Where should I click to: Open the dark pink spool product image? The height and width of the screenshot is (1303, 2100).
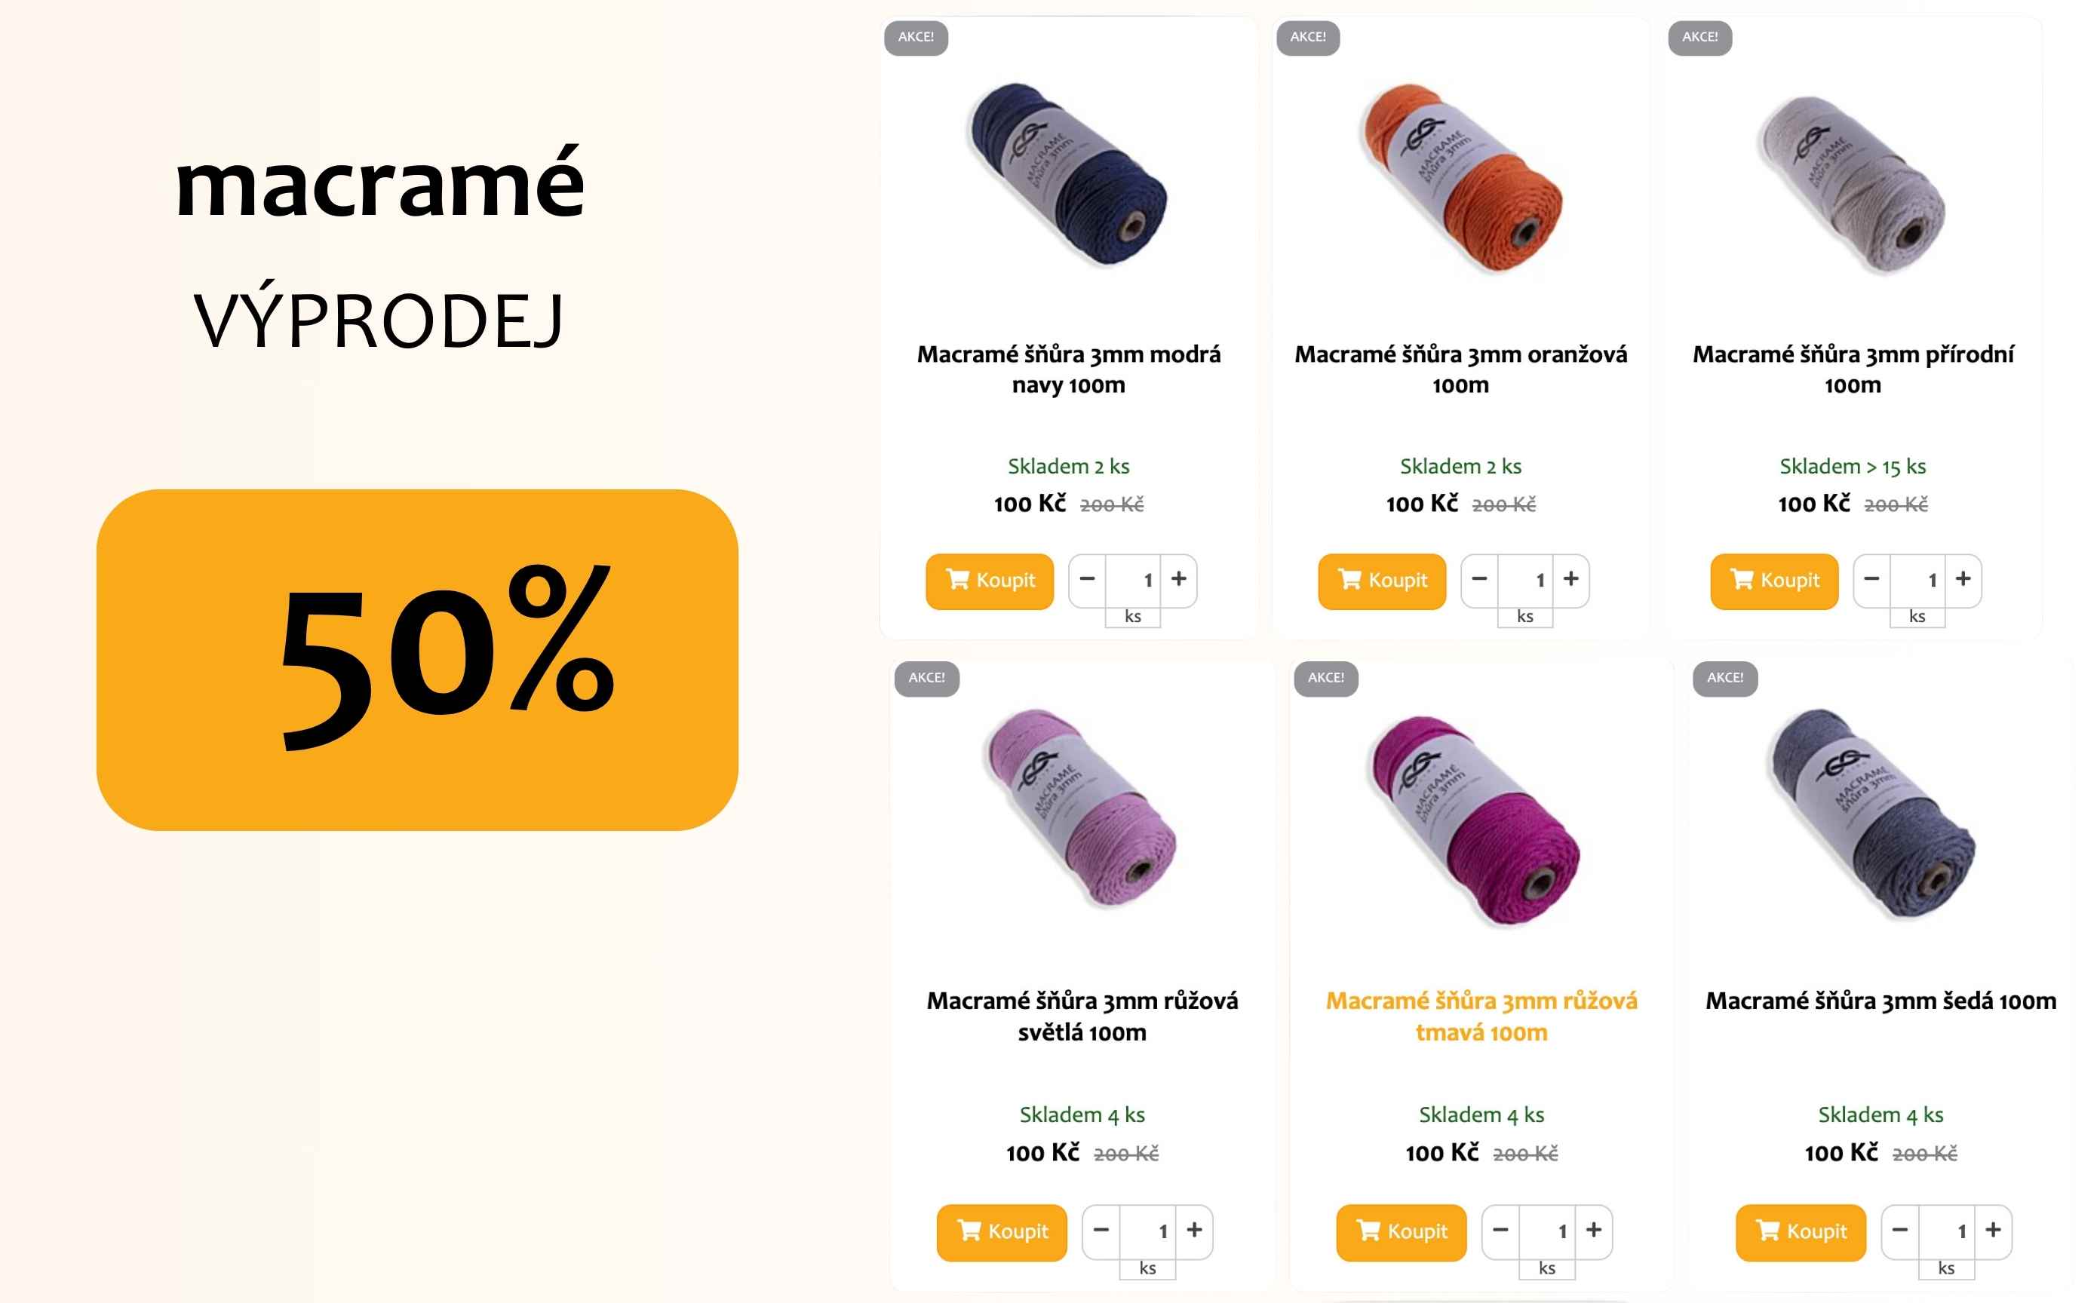point(1474,820)
